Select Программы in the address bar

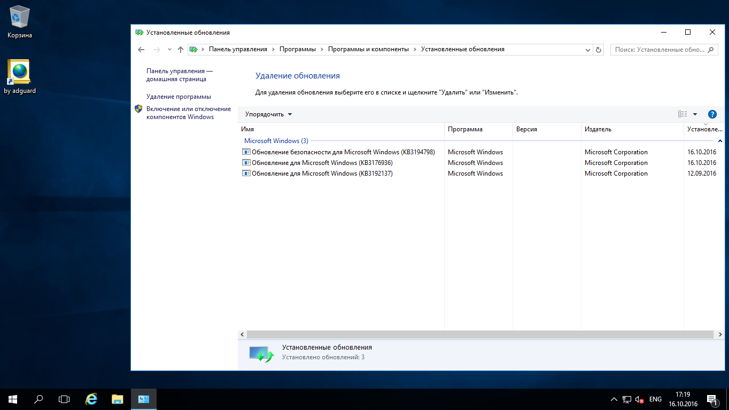coord(298,49)
